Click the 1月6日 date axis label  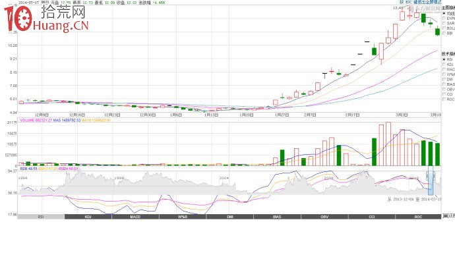click(176, 115)
